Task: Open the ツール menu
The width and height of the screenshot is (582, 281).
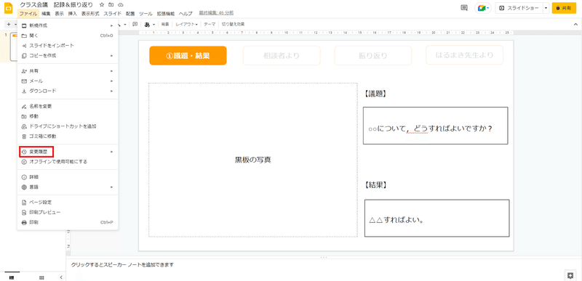Action: 145,14
